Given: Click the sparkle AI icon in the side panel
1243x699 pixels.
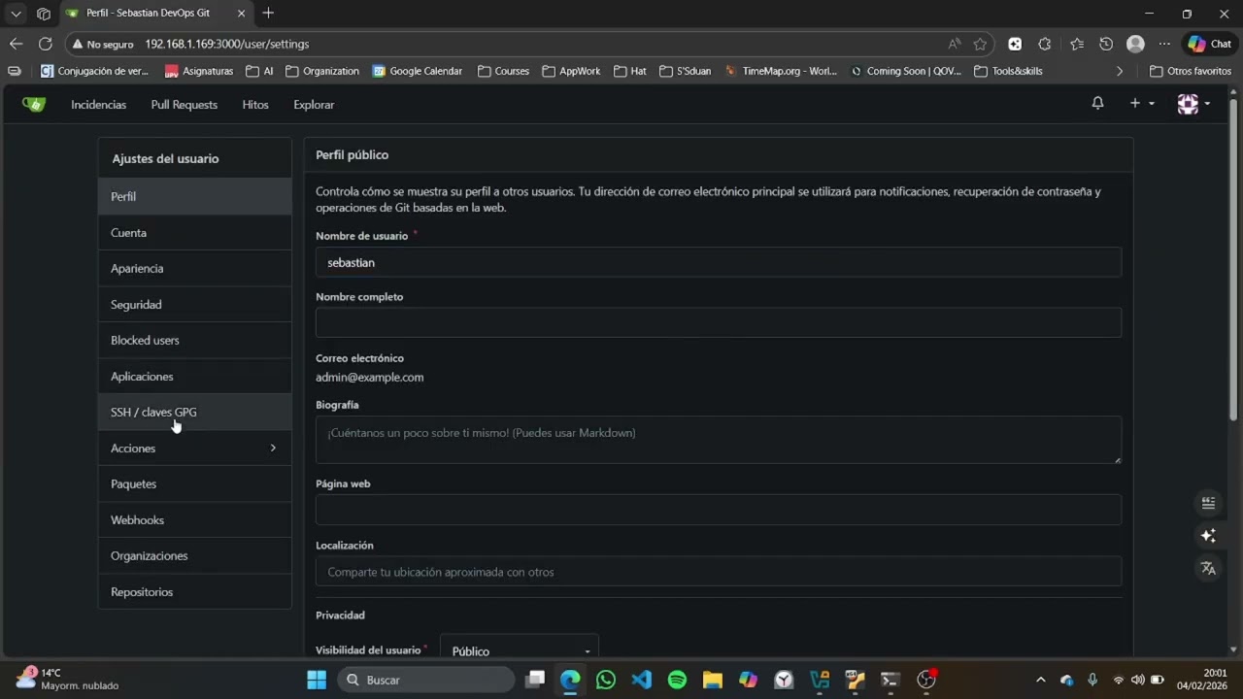Looking at the screenshot, I should pyautogui.click(x=1208, y=536).
